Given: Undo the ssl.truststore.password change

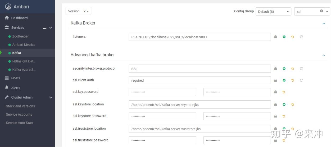Looking at the screenshot, I should (284, 140).
